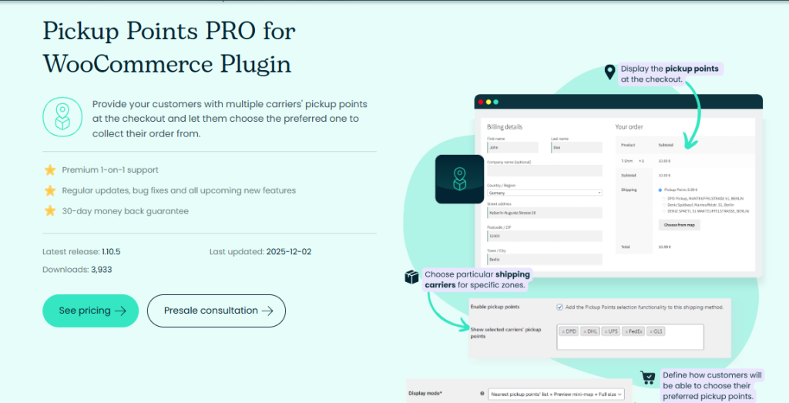Check the 'DENIZ SPRETI' pickup option
Image resolution: width=789 pixels, height=403 pixels.
pyautogui.click(x=664, y=211)
